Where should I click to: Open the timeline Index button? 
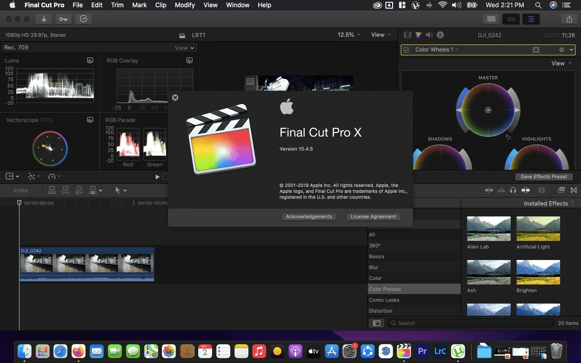21,191
